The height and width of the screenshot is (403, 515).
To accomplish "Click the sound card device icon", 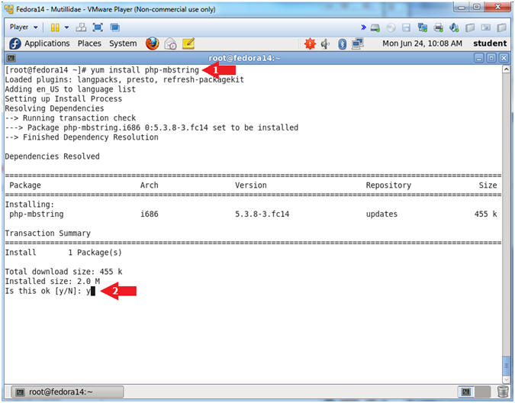I will 454,27.
